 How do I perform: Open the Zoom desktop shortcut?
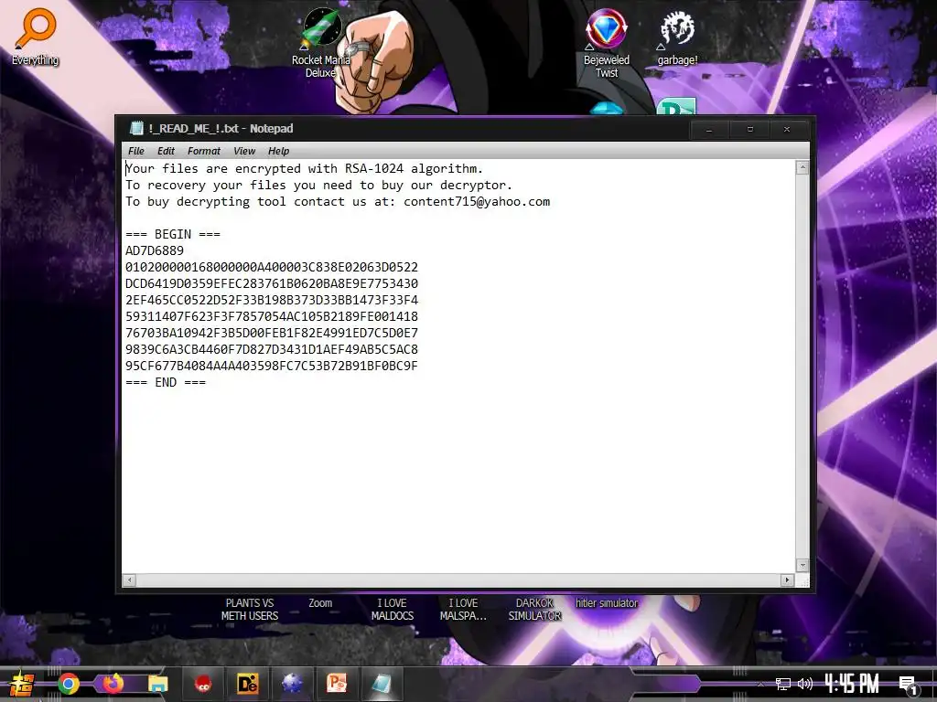pos(320,603)
